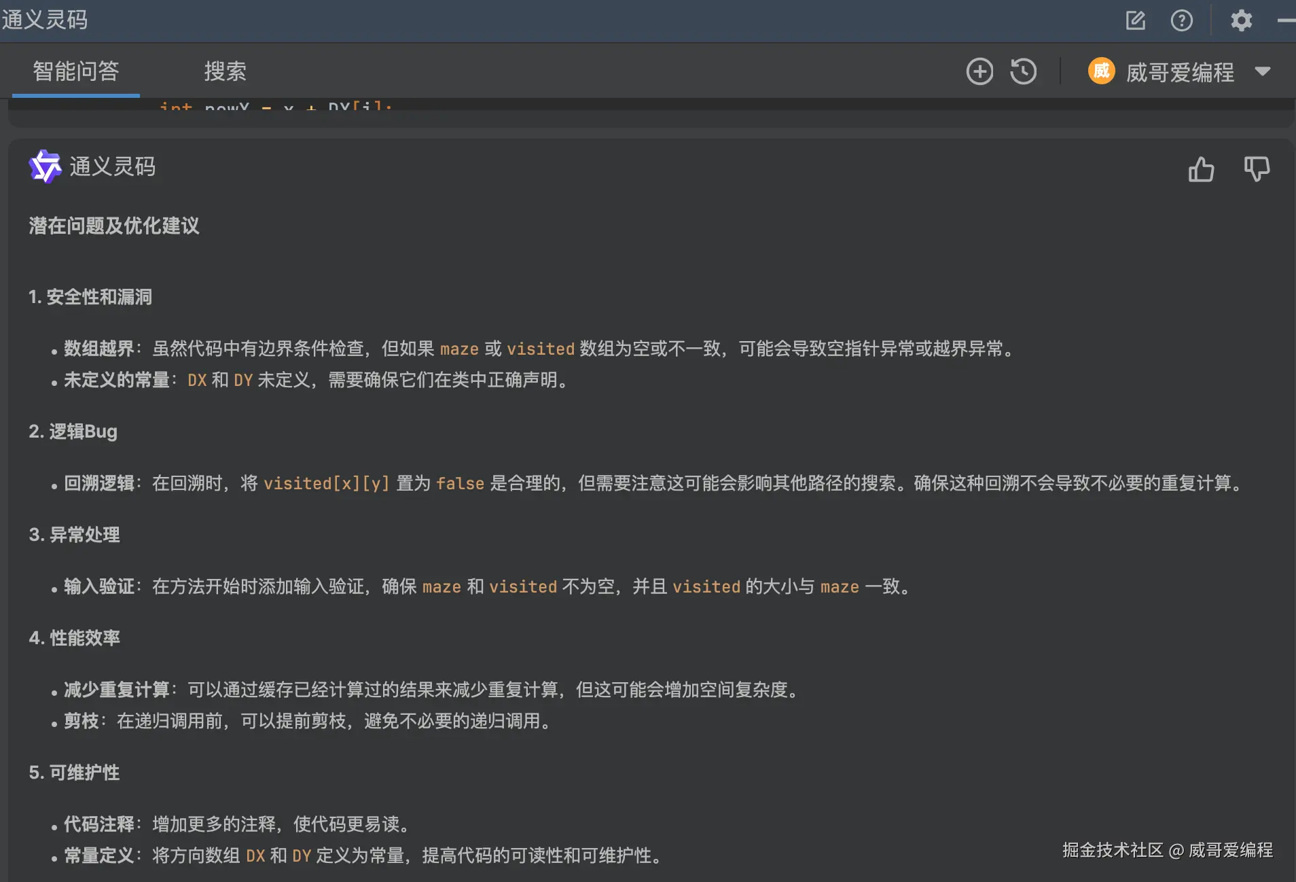Viewport: 1296px width, 882px height.
Task: Click the 输入验证 bullet label
Action: [x=99, y=586]
